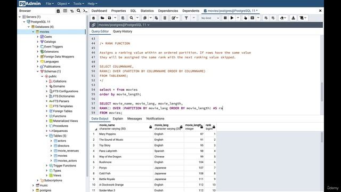Open the File menu
Viewport: 341px width, 192px height.
[x=50, y=4]
